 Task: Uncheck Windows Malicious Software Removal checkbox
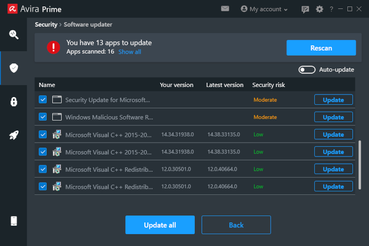[43, 117]
